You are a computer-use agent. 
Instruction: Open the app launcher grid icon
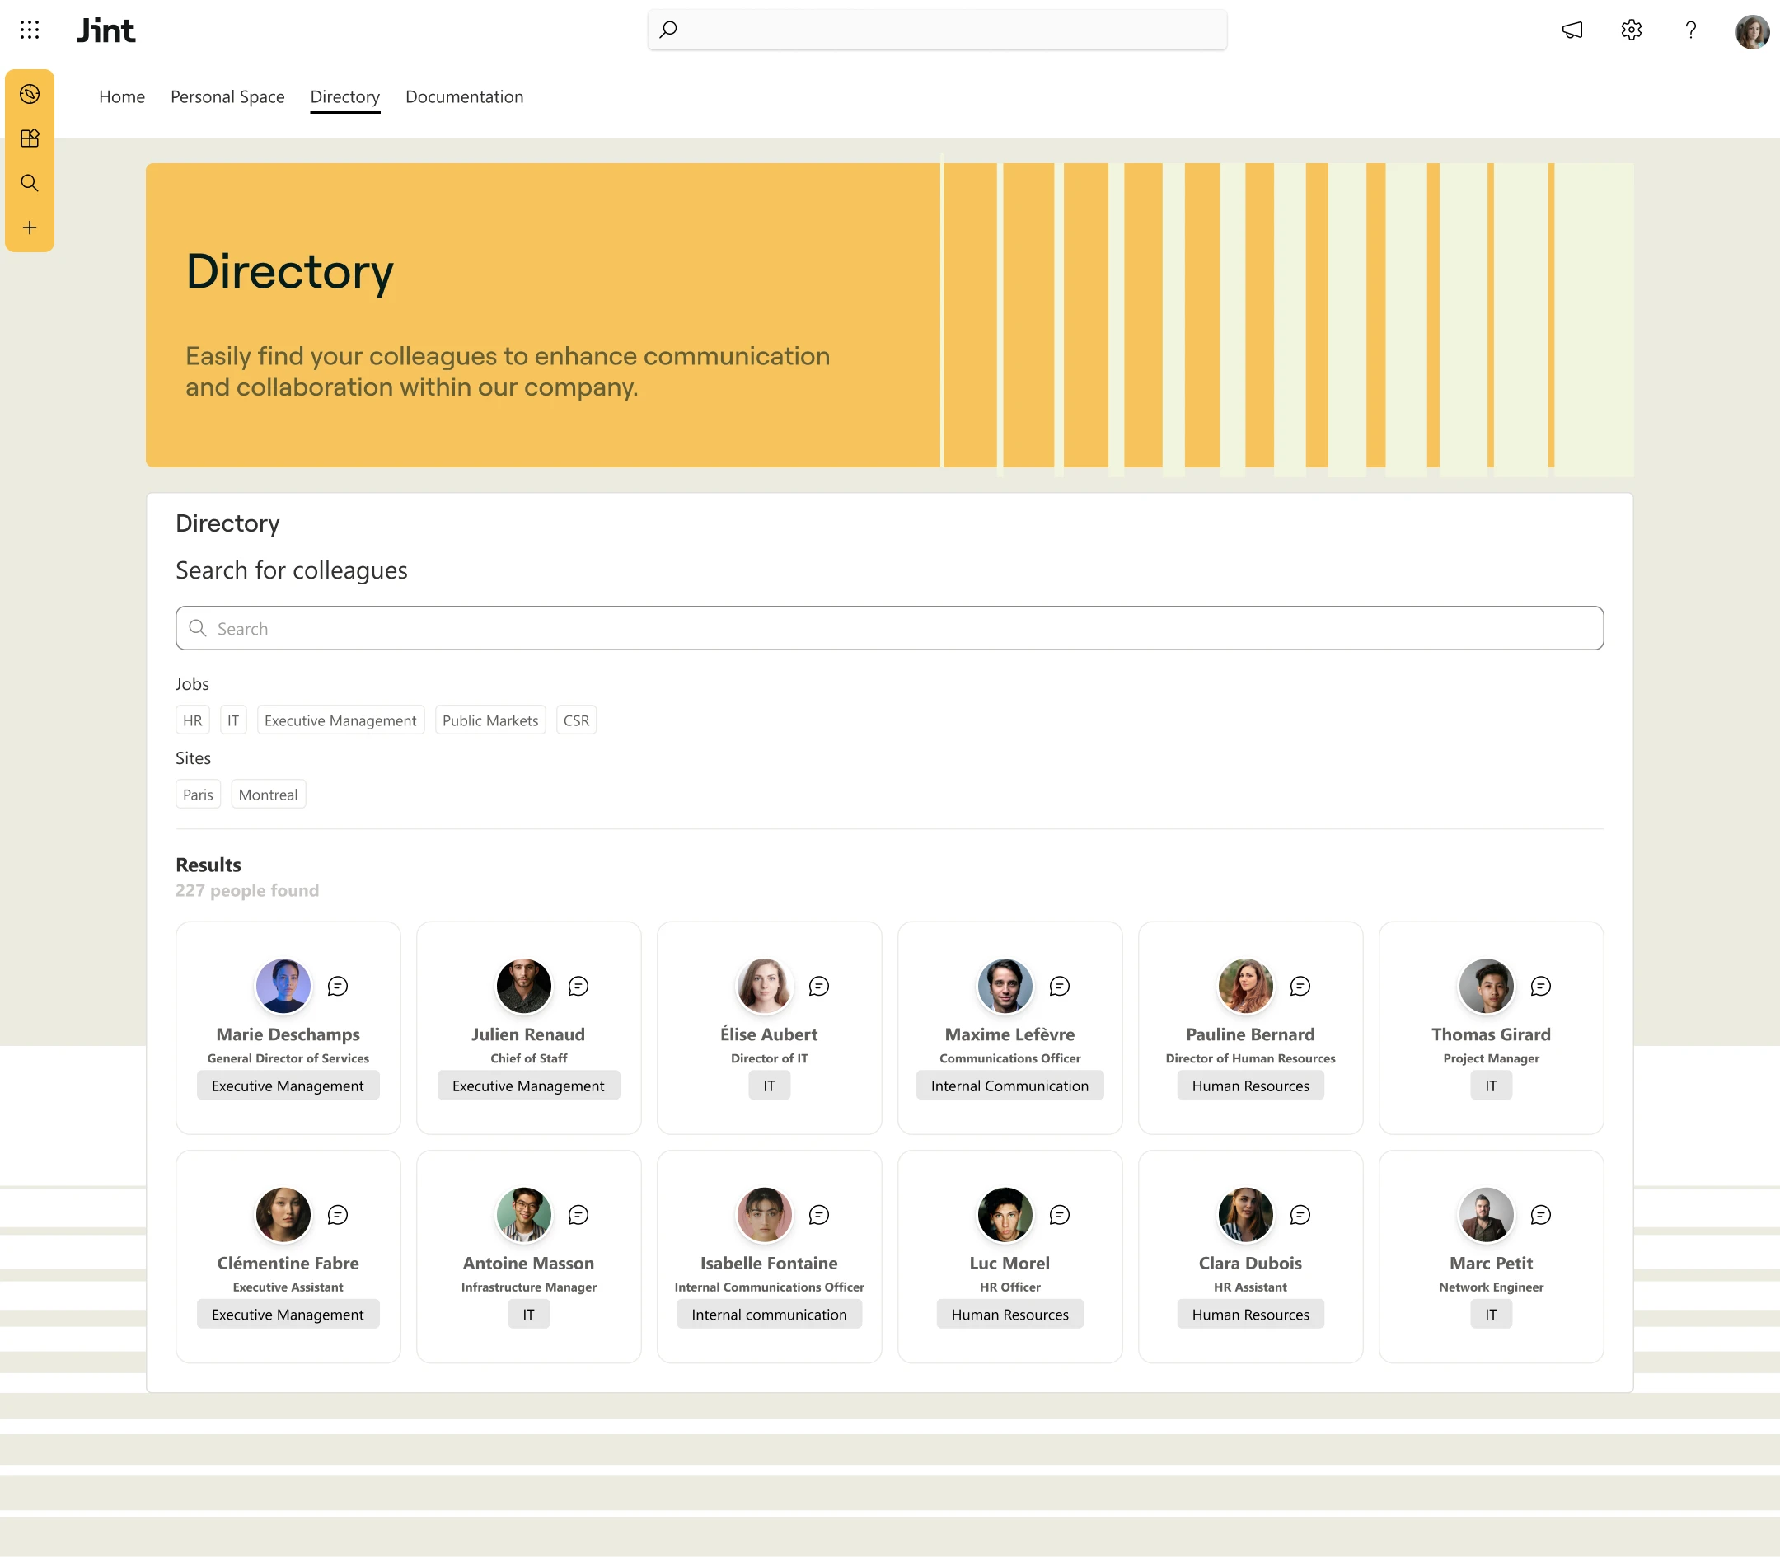pos(30,30)
